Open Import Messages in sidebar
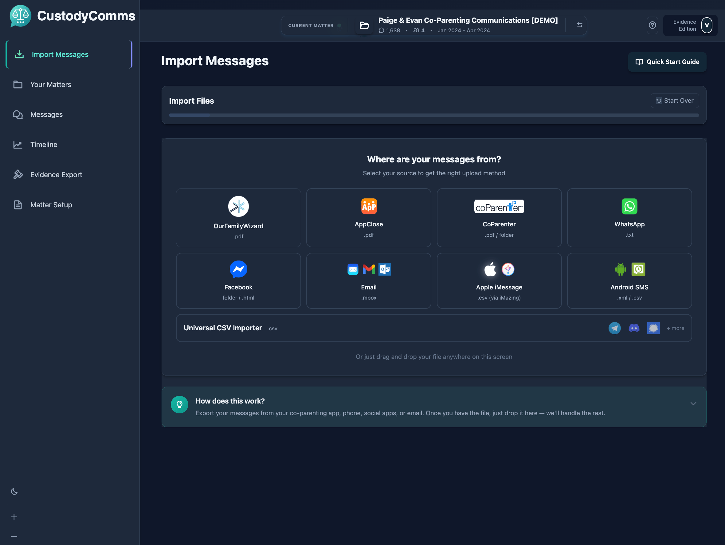The image size is (725, 545). (x=69, y=54)
